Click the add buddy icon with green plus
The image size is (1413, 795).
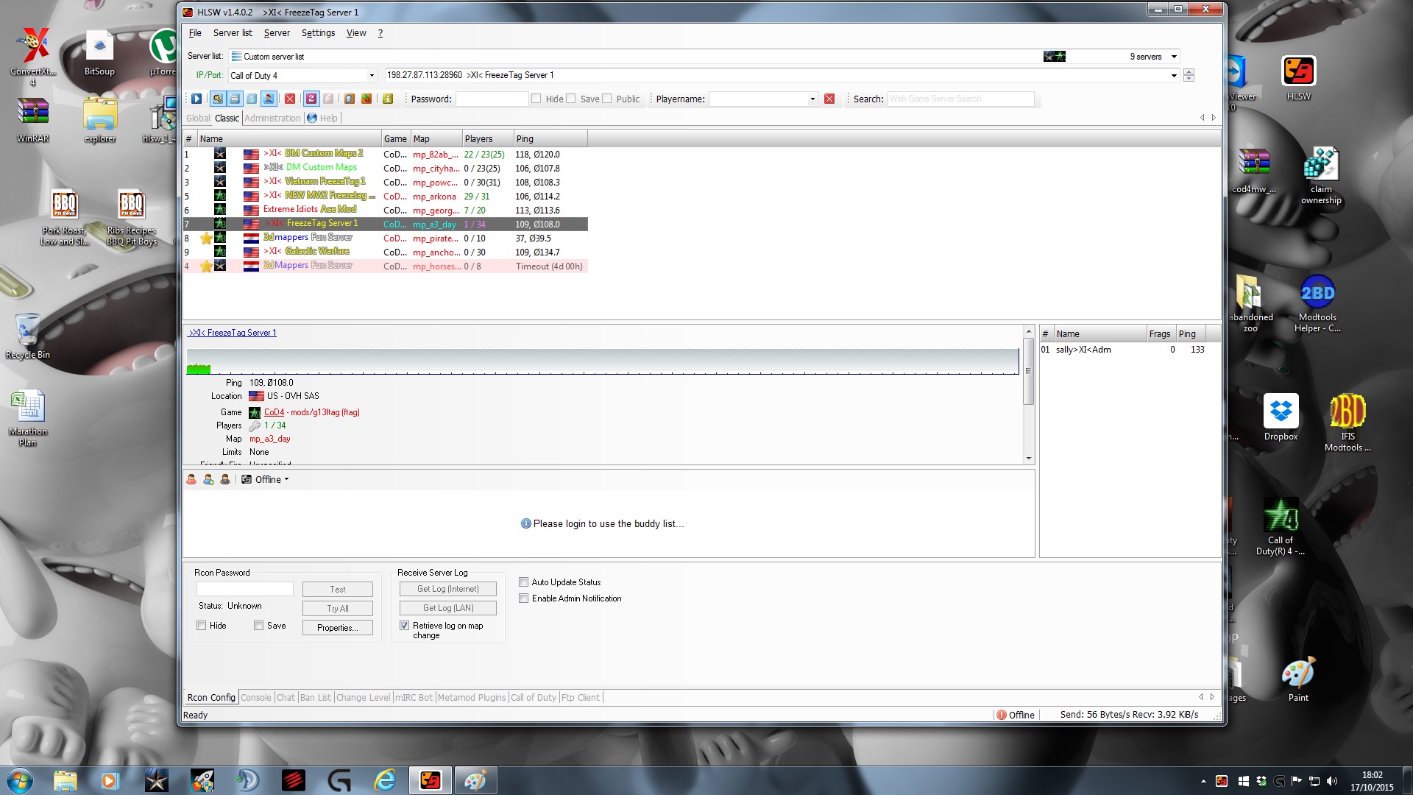208,479
